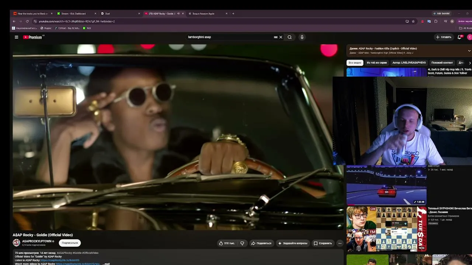Run the search with magnifier button

(289, 37)
